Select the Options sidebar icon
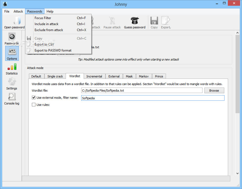 [x=12, y=53]
